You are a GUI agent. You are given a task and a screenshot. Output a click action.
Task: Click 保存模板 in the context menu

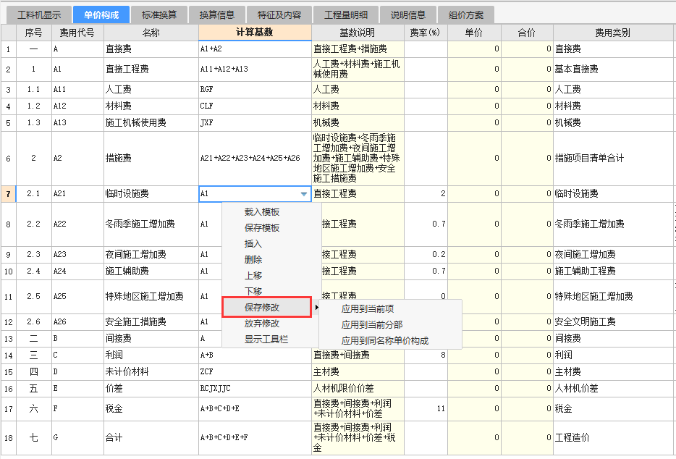[x=262, y=228]
